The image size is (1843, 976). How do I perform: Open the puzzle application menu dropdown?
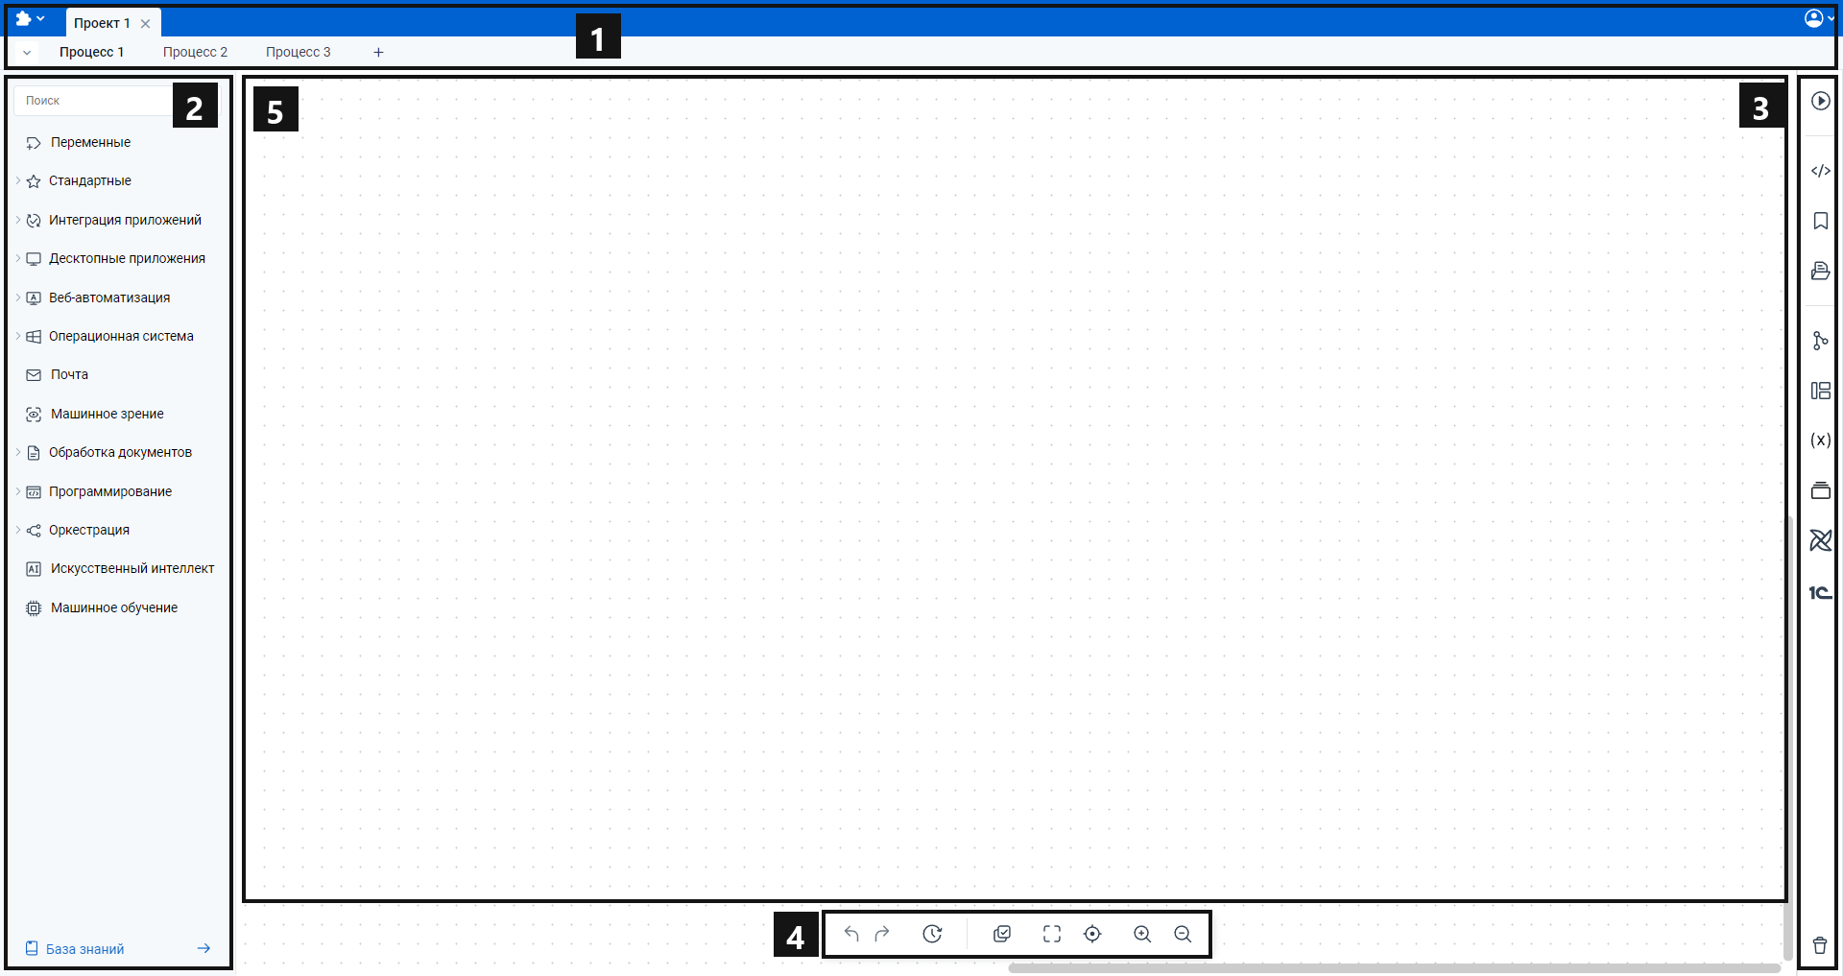click(x=30, y=18)
